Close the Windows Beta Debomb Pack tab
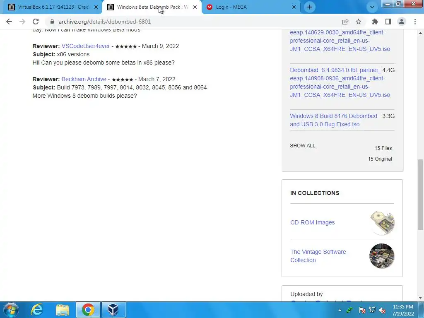The width and height of the screenshot is (424, 318). [195, 7]
